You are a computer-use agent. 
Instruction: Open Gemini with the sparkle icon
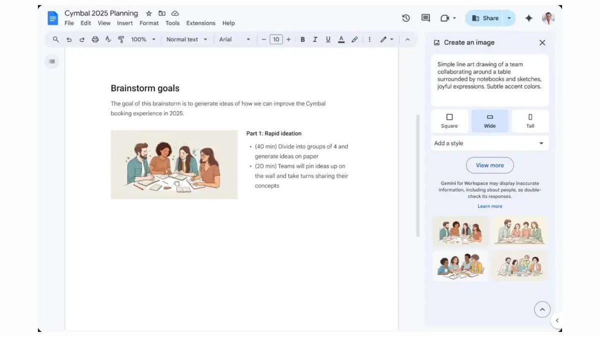click(x=528, y=17)
